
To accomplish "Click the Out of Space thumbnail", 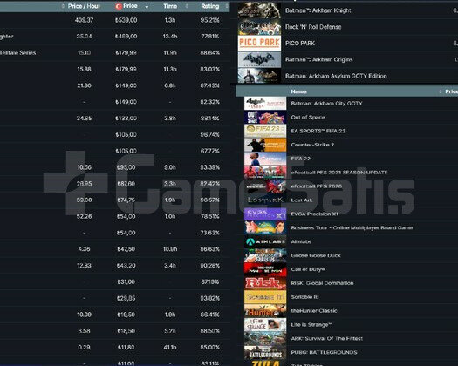I will (x=265, y=117).
